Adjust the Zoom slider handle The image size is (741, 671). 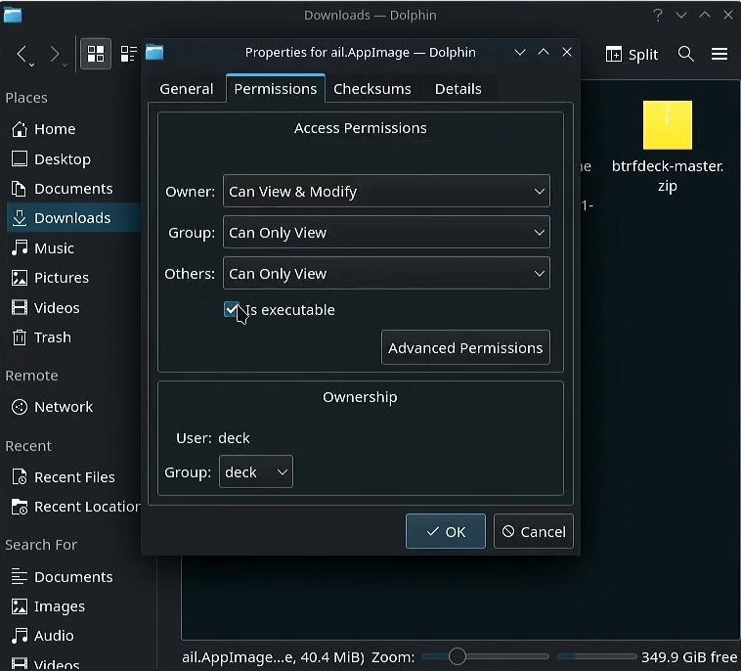pyautogui.click(x=457, y=656)
